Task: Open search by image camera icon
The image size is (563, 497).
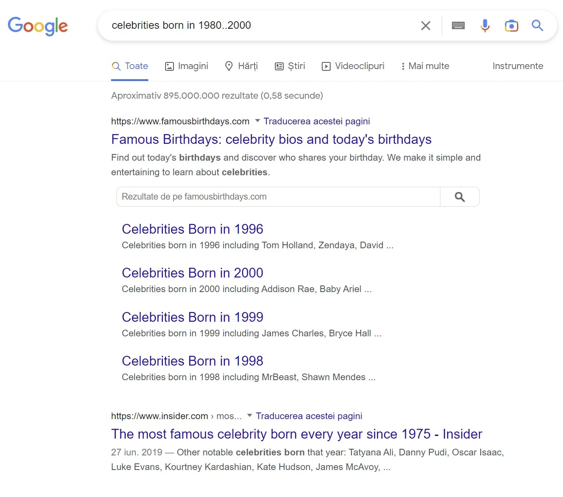Action: click(511, 26)
